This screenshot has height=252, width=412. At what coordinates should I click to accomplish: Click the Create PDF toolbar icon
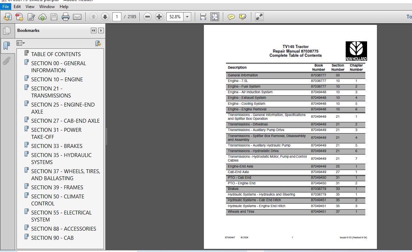click(x=19, y=17)
